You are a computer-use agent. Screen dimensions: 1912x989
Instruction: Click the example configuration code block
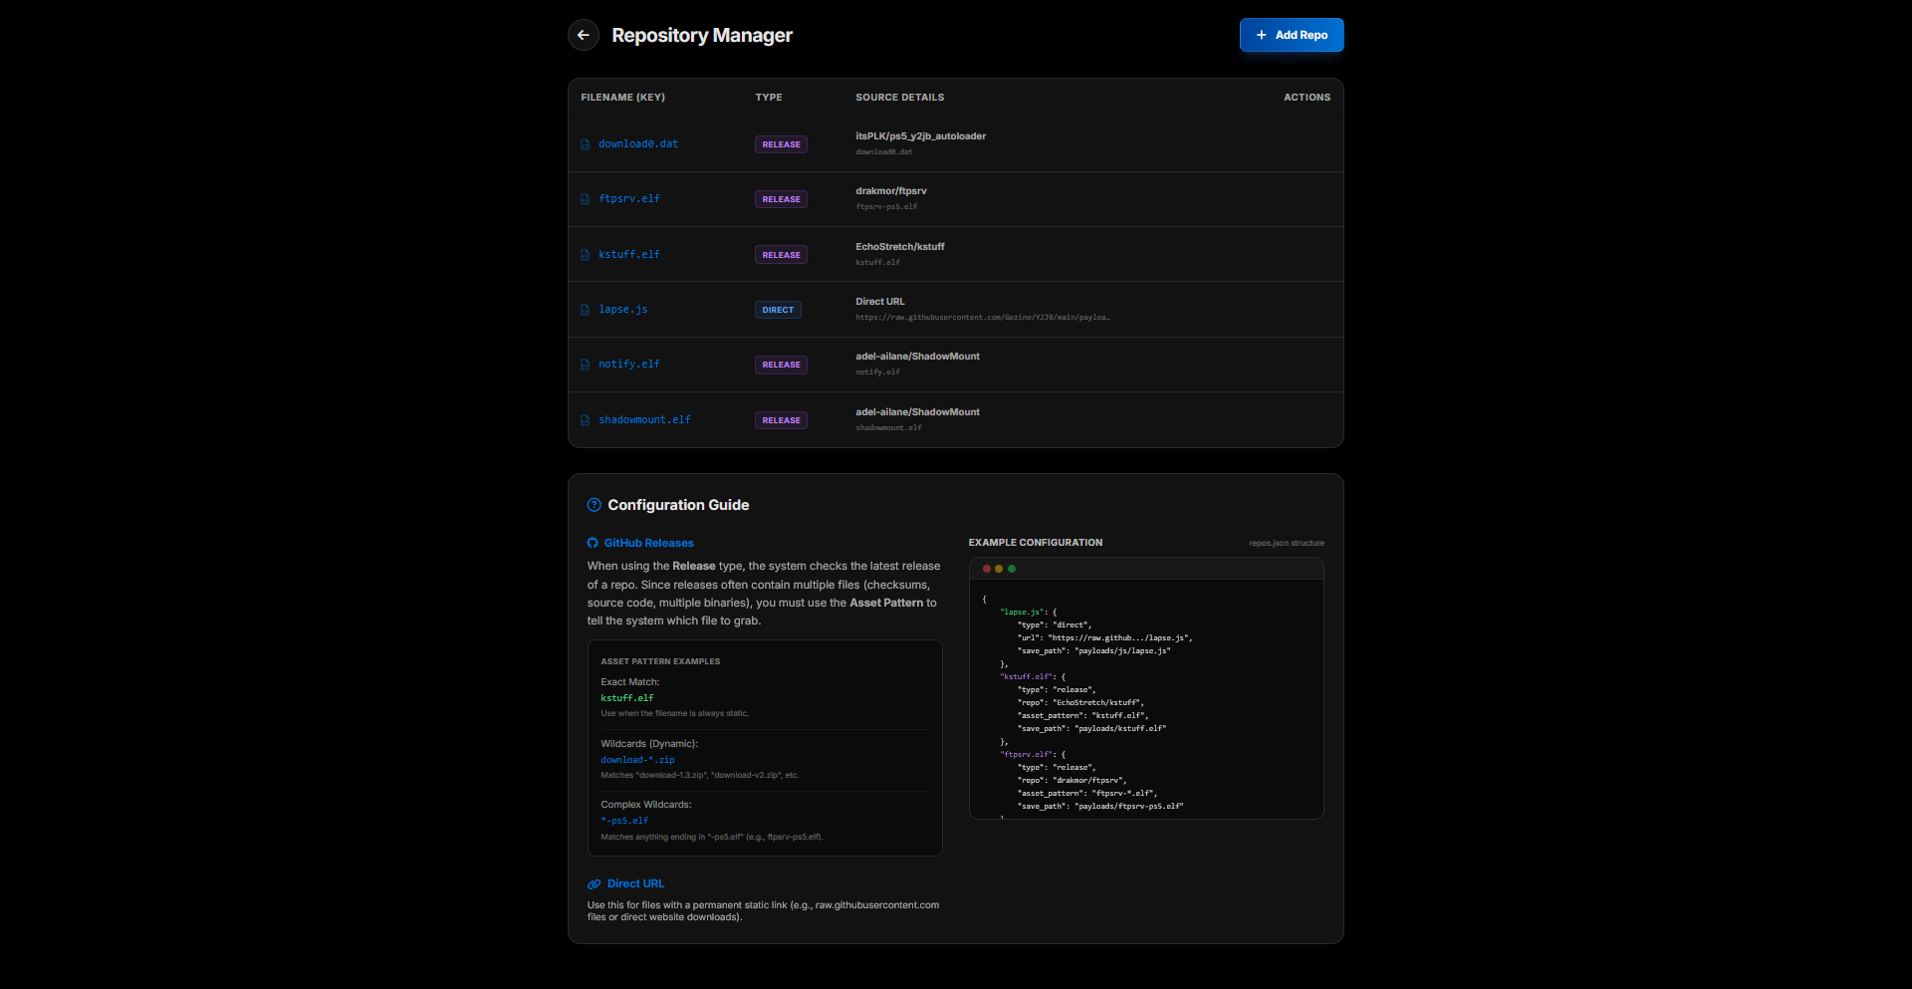(1146, 699)
